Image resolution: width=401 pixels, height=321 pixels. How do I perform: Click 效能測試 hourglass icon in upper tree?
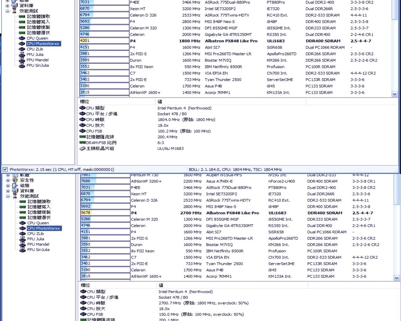pos(14,11)
